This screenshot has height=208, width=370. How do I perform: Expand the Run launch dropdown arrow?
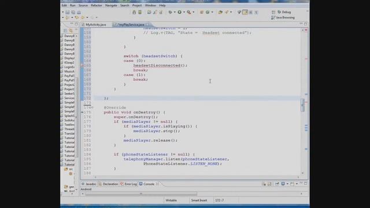click(184, 12)
